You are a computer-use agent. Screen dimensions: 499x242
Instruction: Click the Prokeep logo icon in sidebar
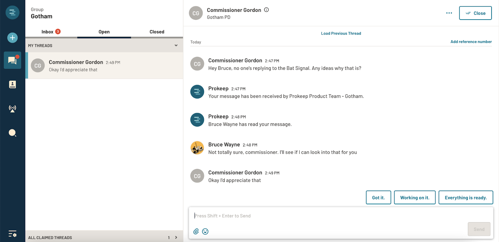(x=12, y=12)
